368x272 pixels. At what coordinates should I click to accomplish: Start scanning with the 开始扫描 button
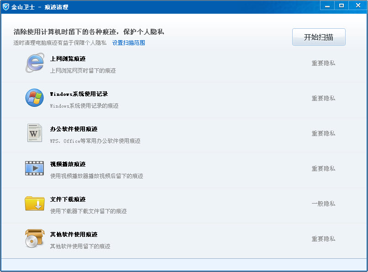point(319,37)
